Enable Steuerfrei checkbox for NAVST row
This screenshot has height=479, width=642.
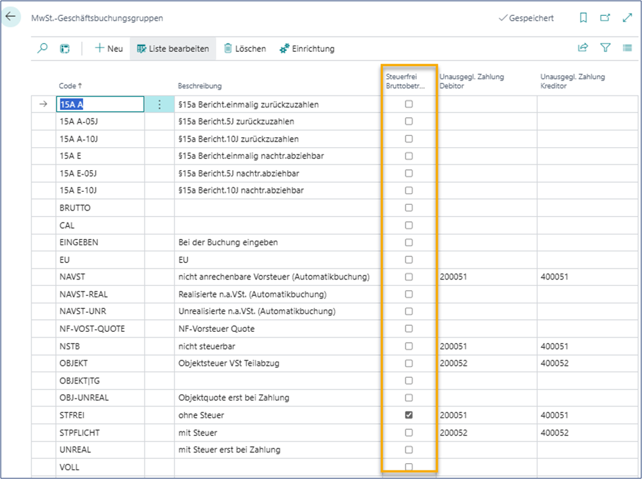point(409,277)
